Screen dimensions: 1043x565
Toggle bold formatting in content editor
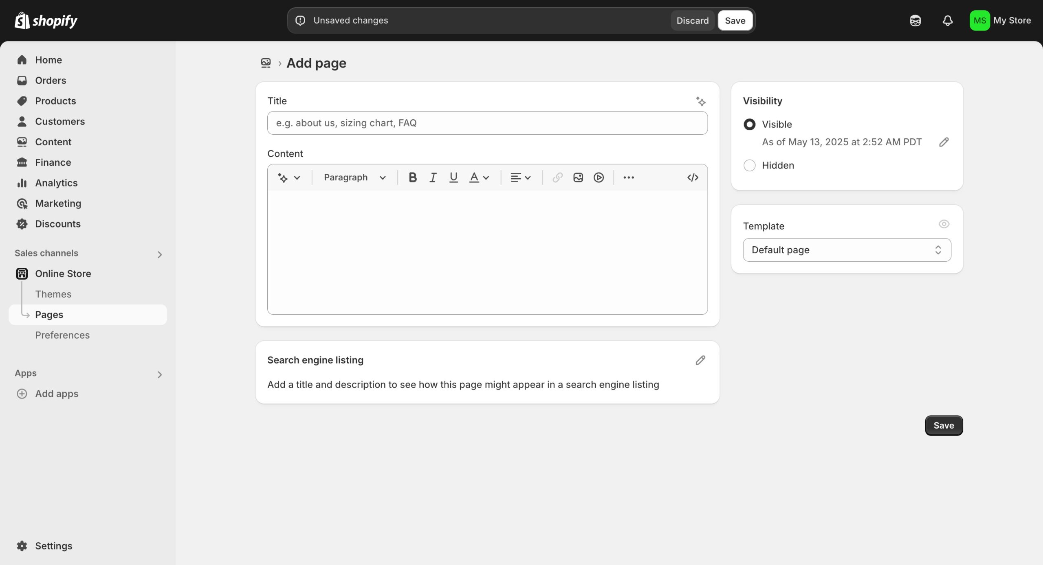412,177
